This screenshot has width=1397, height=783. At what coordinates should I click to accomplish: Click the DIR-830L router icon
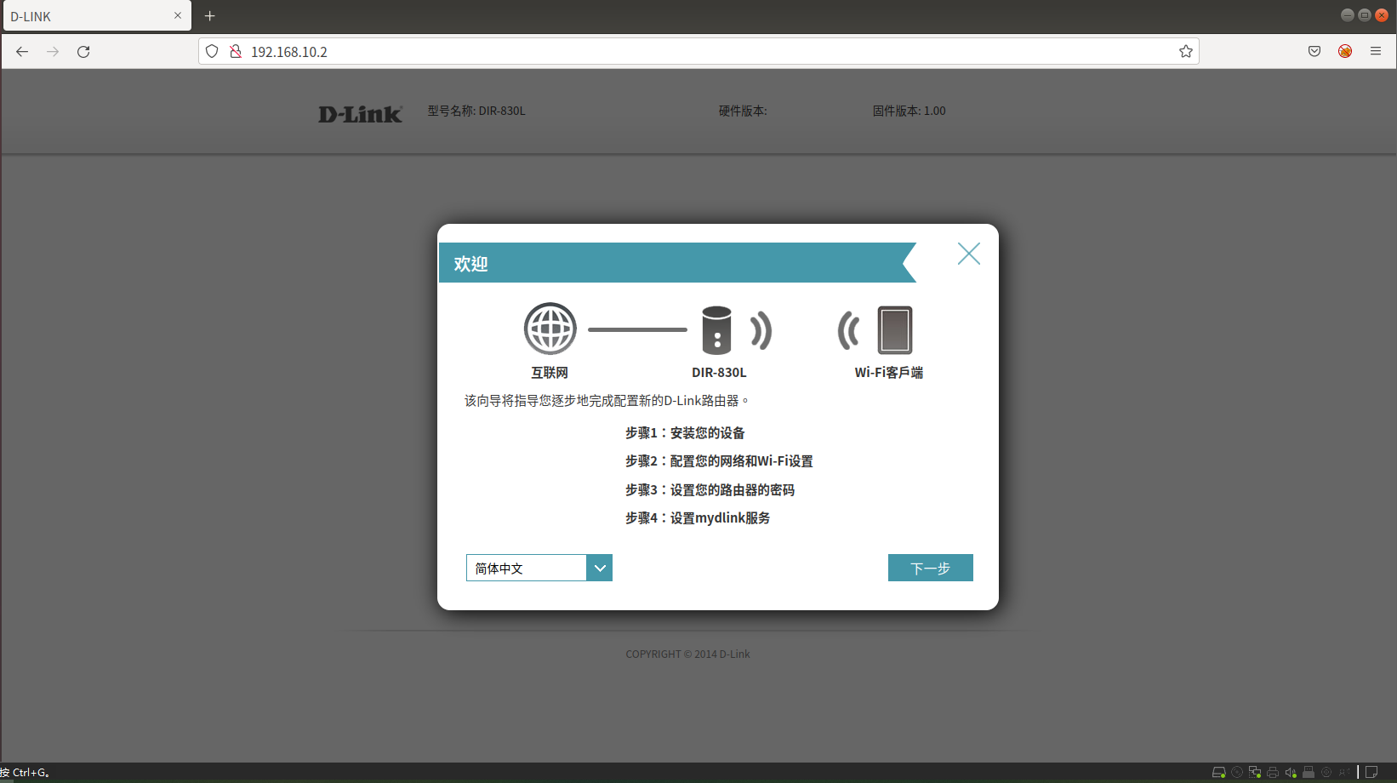(x=716, y=330)
